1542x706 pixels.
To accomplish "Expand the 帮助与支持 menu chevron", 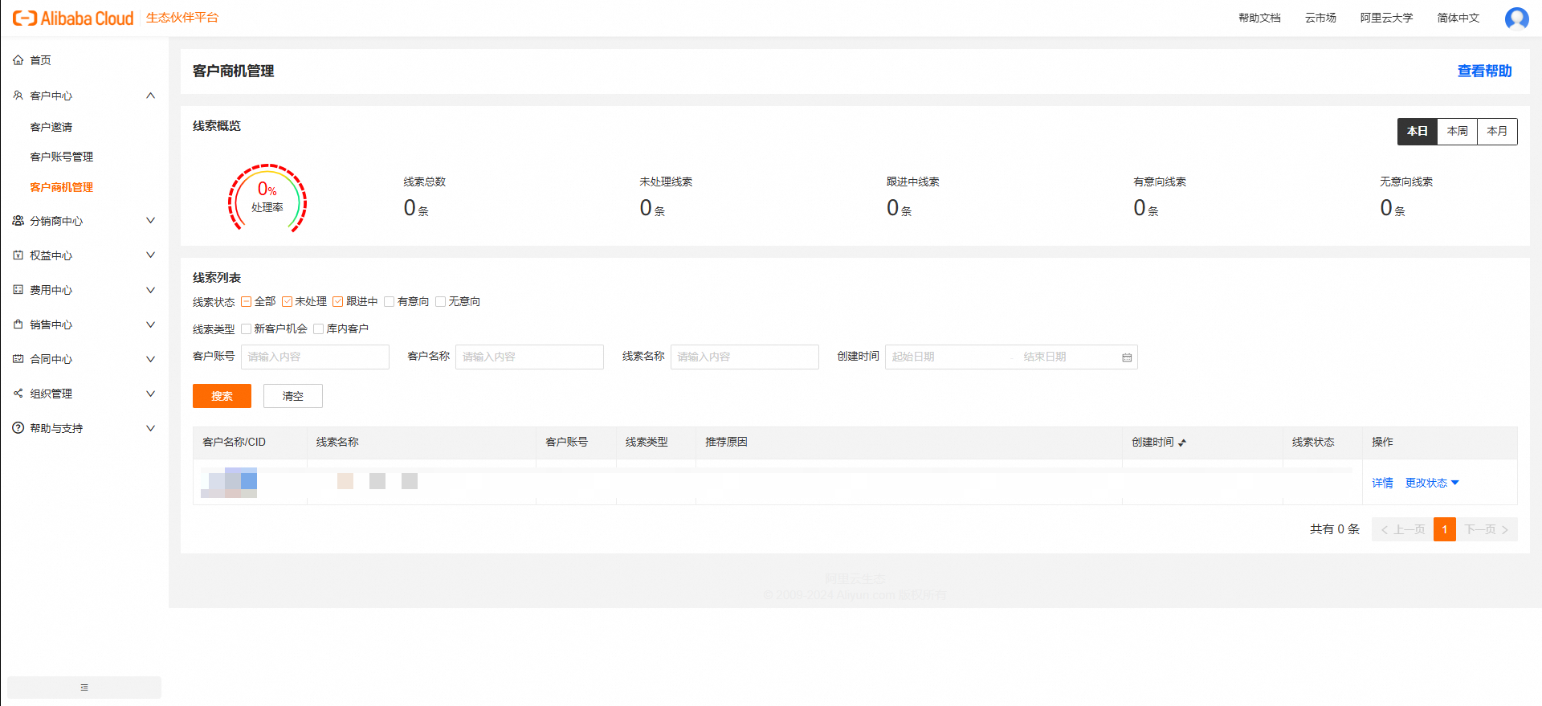I will point(150,428).
